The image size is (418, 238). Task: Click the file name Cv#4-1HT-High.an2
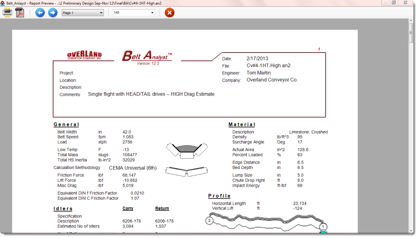pyautogui.click(x=268, y=66)
